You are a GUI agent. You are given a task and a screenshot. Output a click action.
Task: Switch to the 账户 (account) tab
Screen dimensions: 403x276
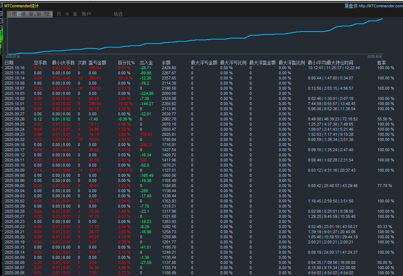(x=86, y=14)
